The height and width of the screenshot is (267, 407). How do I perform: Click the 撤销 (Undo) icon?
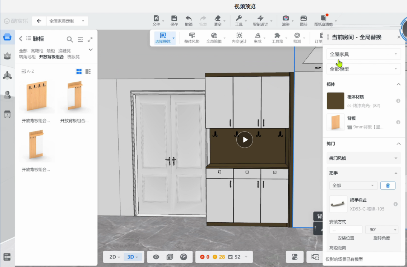tap(188, 20)
